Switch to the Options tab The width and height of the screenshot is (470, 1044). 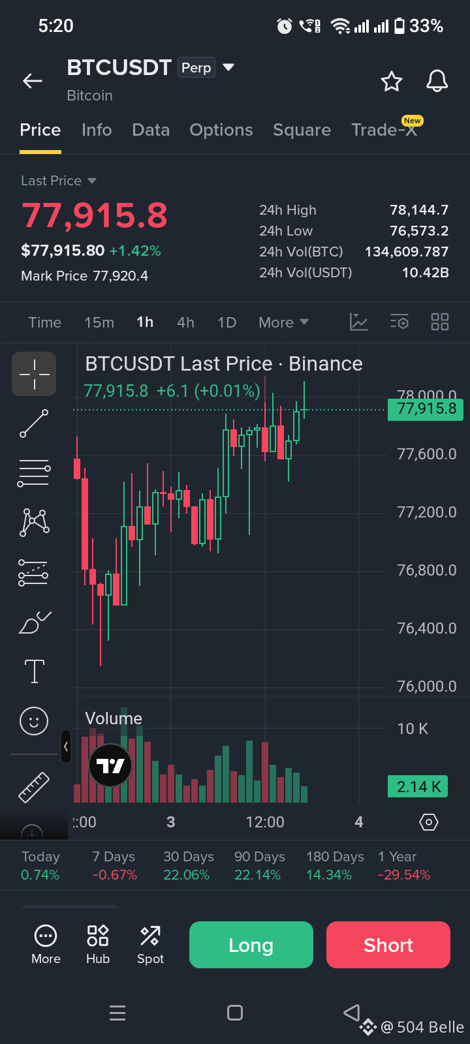221,130
